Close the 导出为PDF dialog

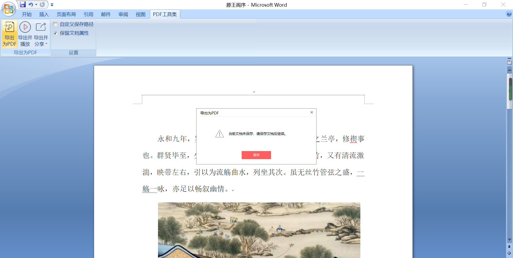[311, 113]
